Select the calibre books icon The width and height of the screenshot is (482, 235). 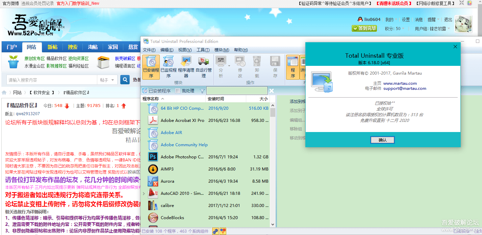click(153, 205)
